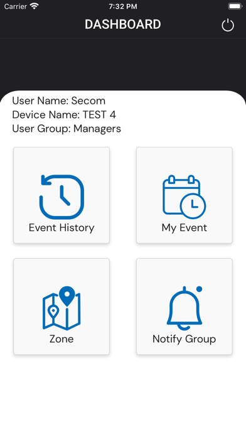Click the Carrier text in status bar

pyautogui.click(x=15, y=6)
